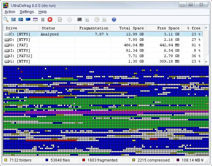Click the G: drive icon
Screen dimensions: 212x166
(x=7, y=45)
